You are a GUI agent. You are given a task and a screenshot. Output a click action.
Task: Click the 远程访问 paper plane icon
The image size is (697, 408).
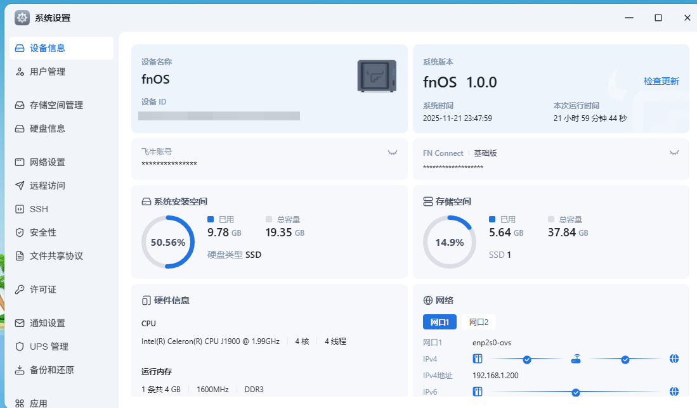pos(20,186)
